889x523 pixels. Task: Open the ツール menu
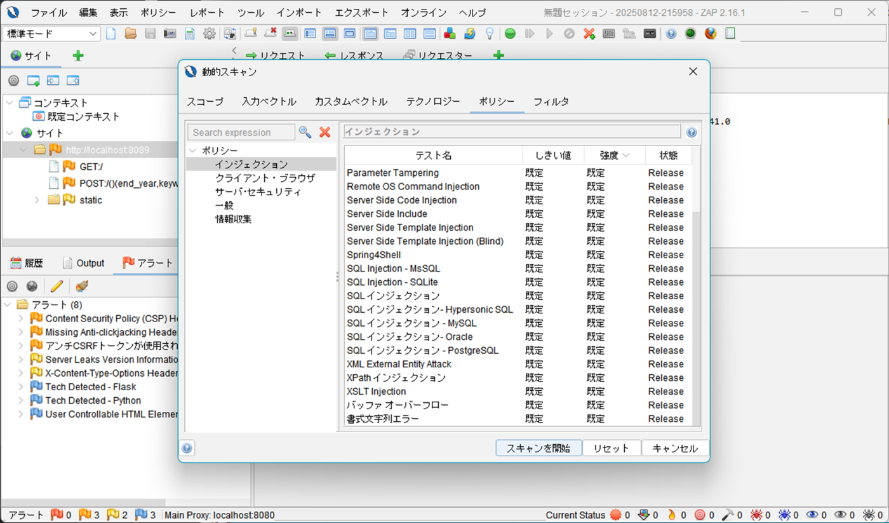click(250, 13)
